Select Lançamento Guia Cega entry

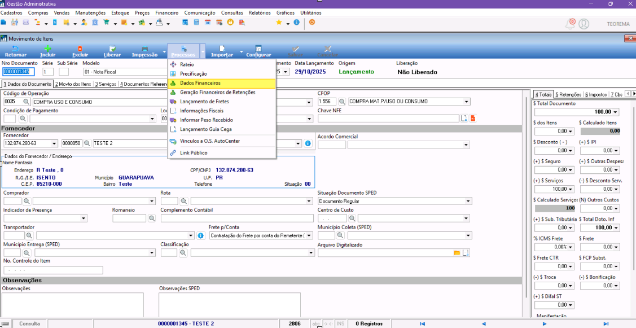click(222, 129)
